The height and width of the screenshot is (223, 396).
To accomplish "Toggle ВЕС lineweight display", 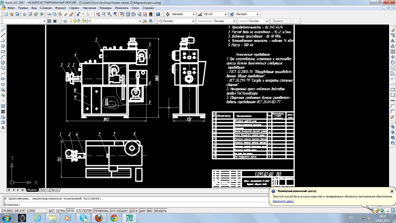I will 150,211.
